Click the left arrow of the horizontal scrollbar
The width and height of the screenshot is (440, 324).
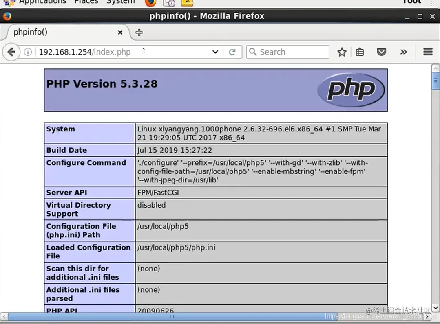coord(4,317)
